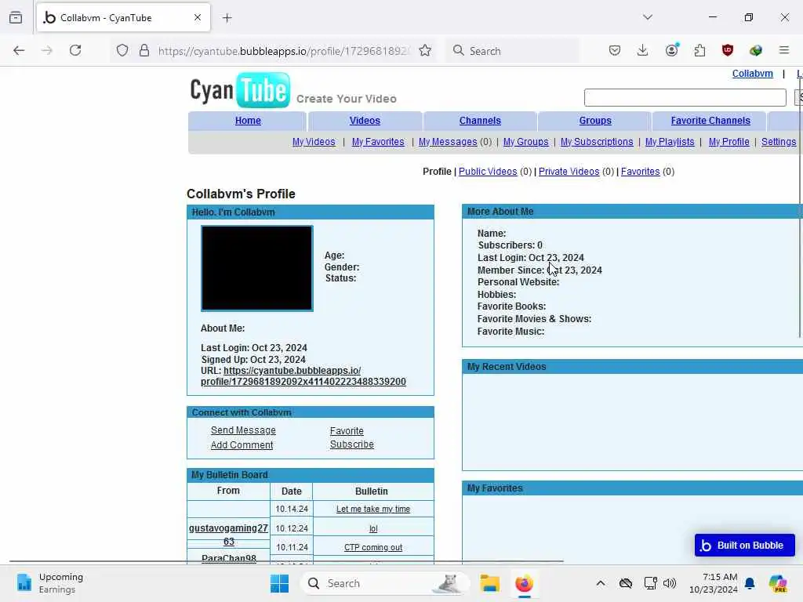View site security via the padlock icon
Screen dimensions: 803x602
(144, 50)
